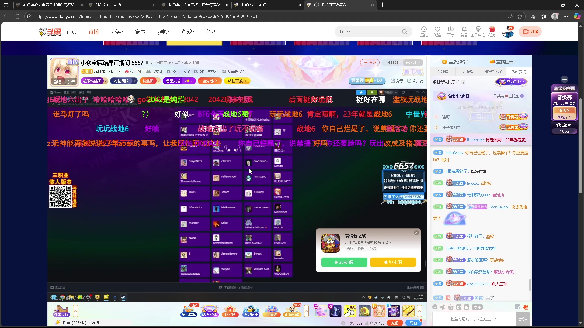This screenshot has width=584, height=328.
Task: Click the search magnifier icon
Action: (404, 32)
